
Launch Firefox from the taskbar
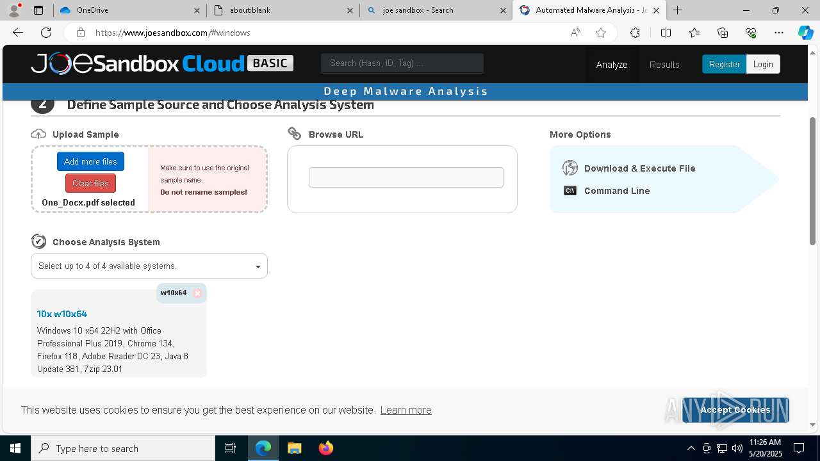(x=325, y=448)
